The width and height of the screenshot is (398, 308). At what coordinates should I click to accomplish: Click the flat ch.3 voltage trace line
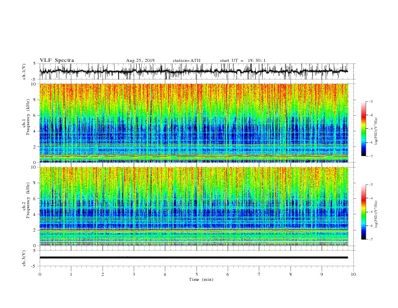(193, 258)
